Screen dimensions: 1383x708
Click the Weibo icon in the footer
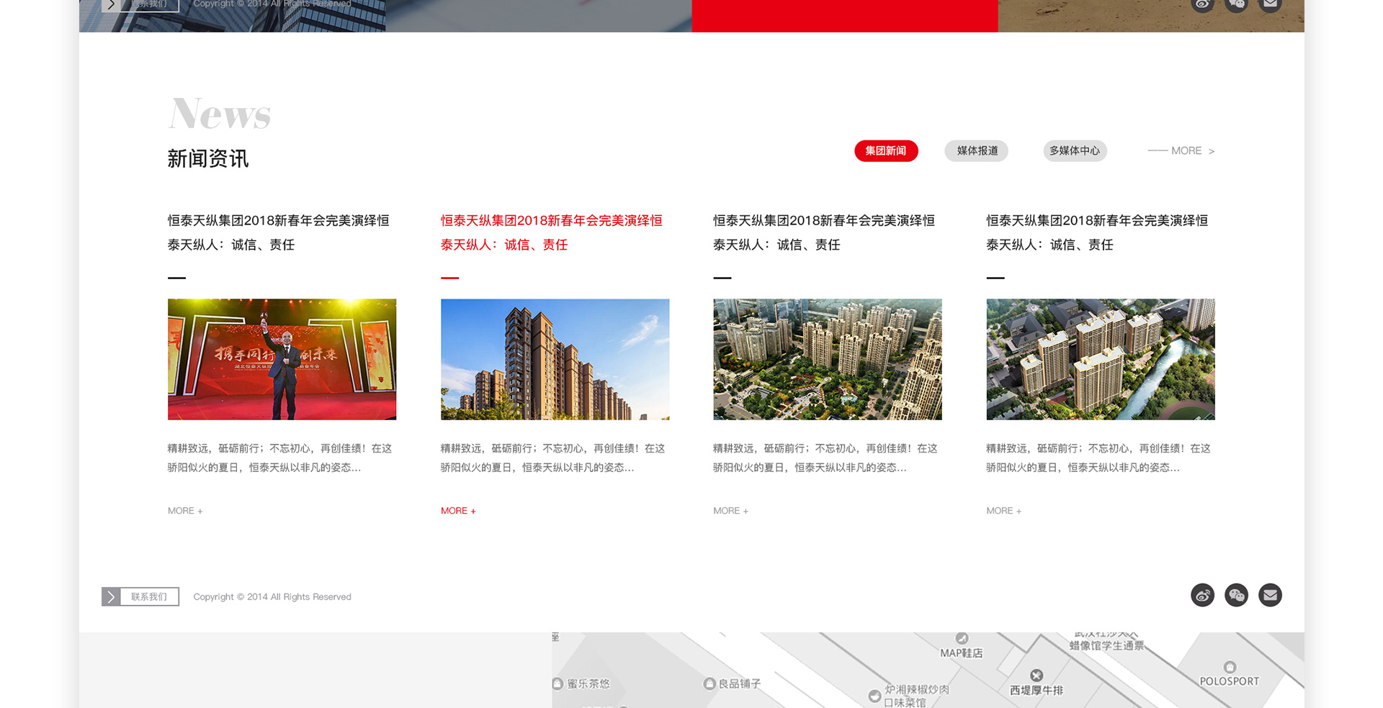tap(1202, 595)
